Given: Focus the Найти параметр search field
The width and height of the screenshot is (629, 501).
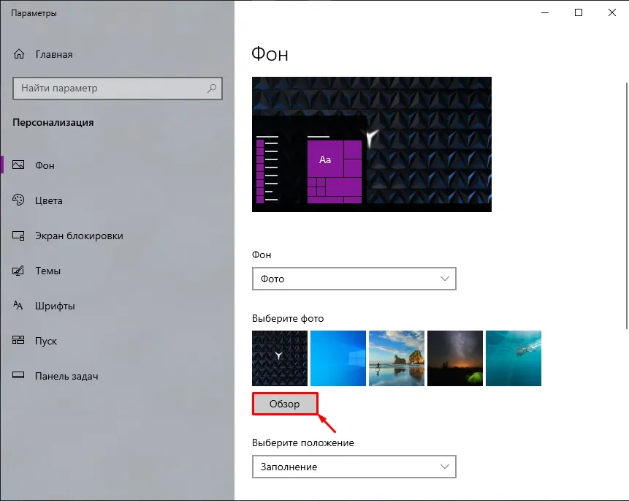Looking at the screenshot, I should click(118, 88).
